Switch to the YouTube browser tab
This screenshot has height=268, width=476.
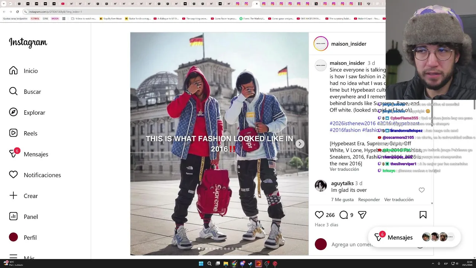click(62, 4)
